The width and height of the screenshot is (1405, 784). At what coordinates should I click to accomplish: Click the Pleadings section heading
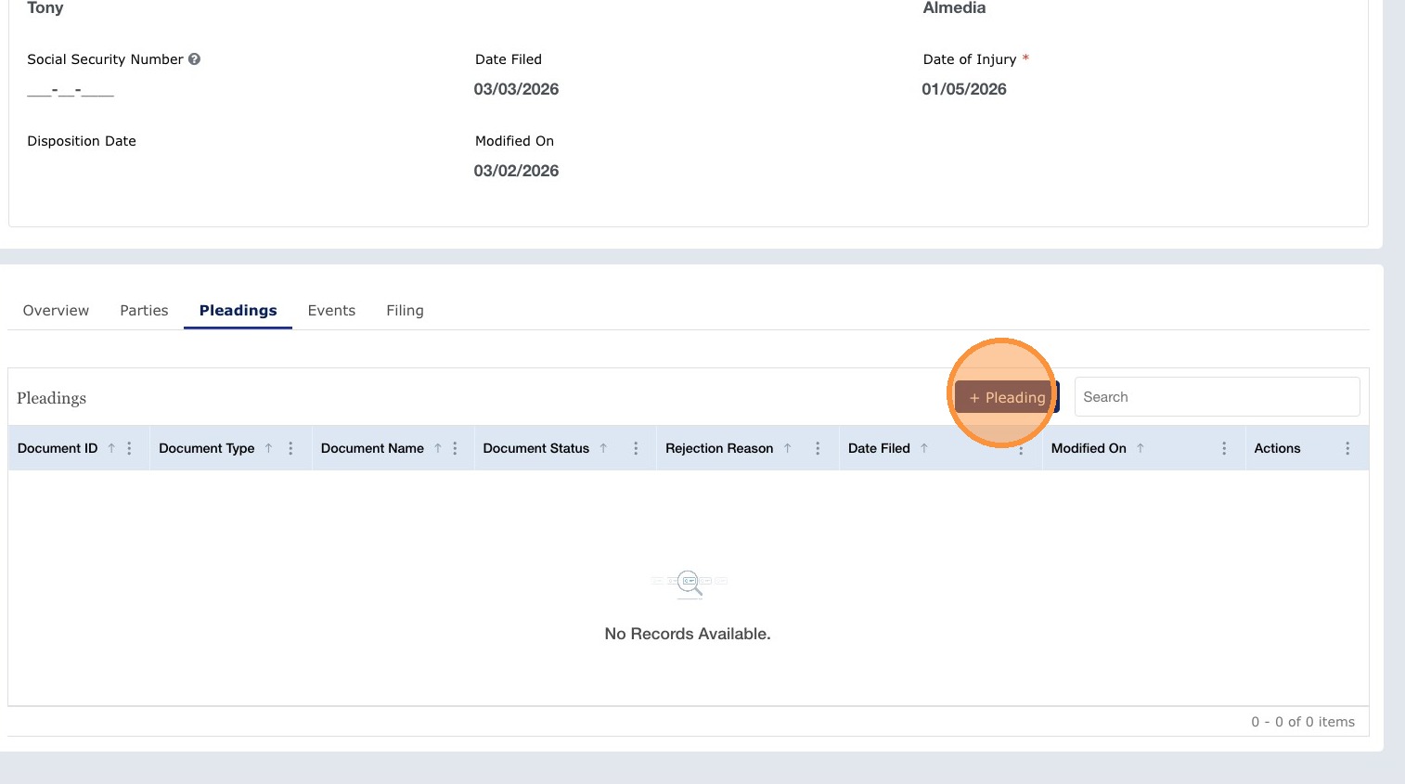coord(51,398)
